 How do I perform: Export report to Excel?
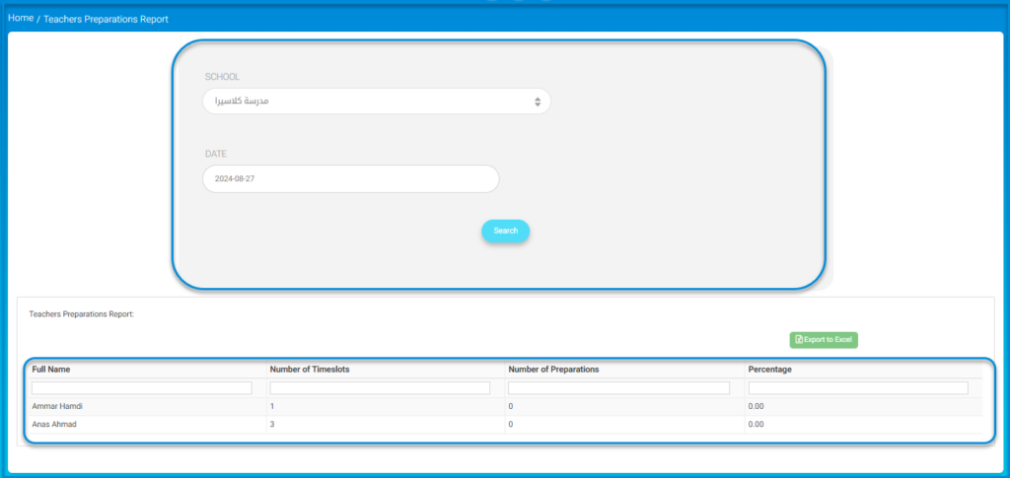click(824, 340)
